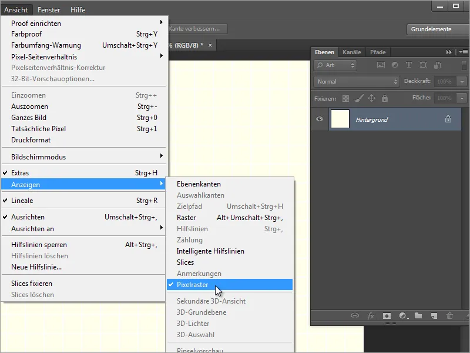
Task: Lock image pixels brush icon
Action: coord(359,98)
